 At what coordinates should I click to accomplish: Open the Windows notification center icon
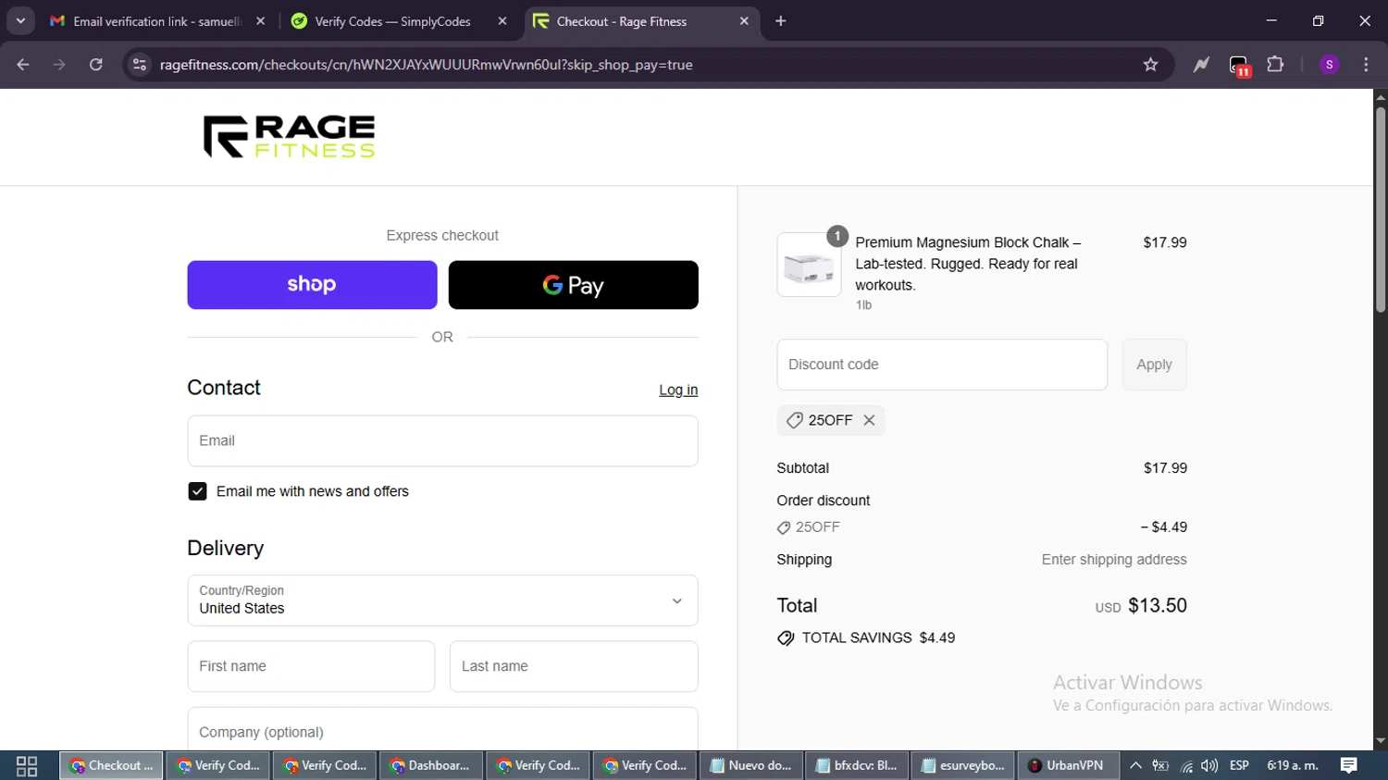coord(1349,766)
